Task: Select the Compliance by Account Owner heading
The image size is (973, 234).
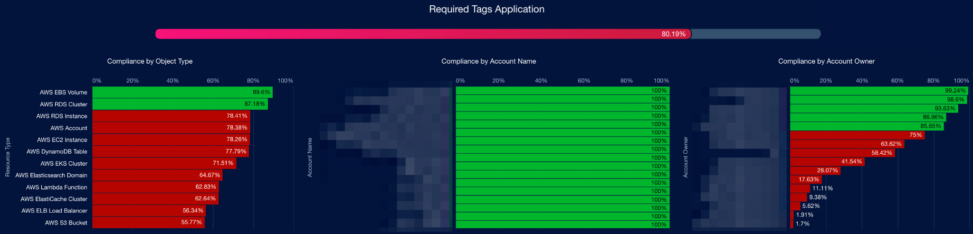Action: [x=826, y=61]
